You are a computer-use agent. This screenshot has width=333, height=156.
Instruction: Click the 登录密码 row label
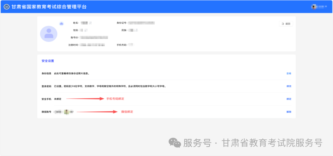(47, 86)
